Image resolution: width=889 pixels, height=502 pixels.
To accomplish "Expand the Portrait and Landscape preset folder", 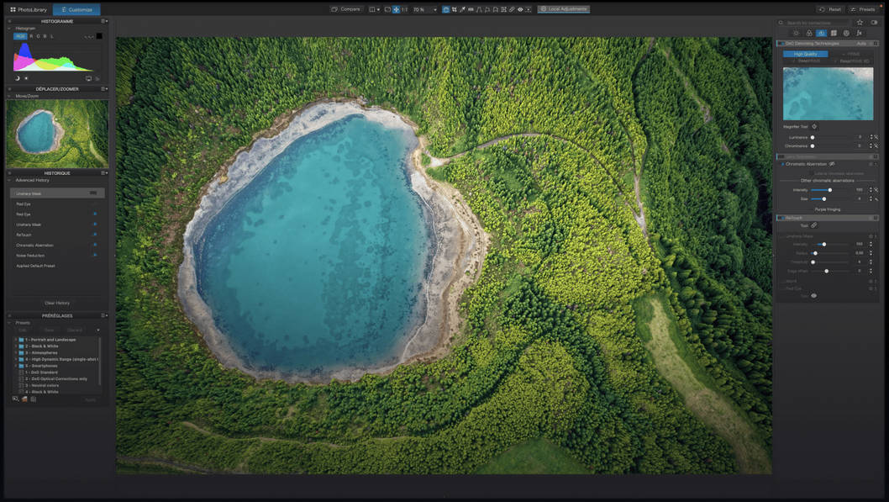I will point(15,340).
